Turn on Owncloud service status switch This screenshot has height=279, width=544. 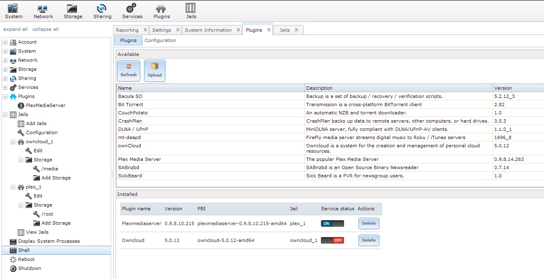pos(332,240)
